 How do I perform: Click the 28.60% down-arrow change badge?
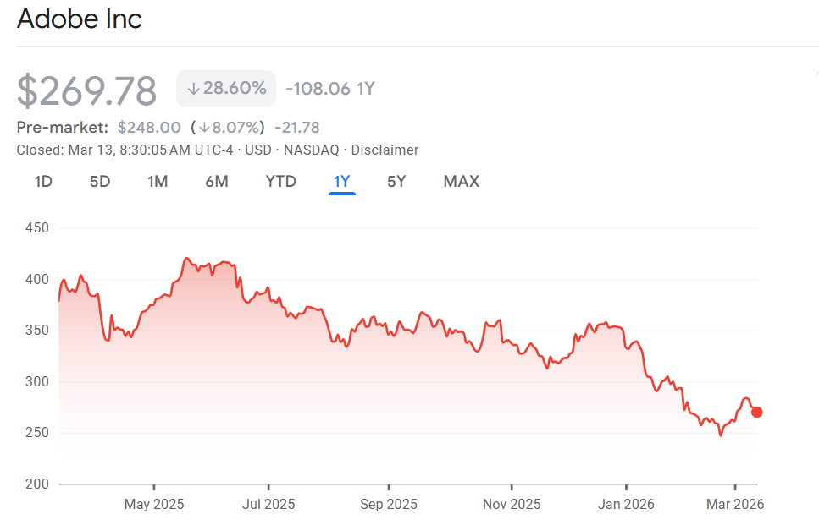tap(226, 88)
